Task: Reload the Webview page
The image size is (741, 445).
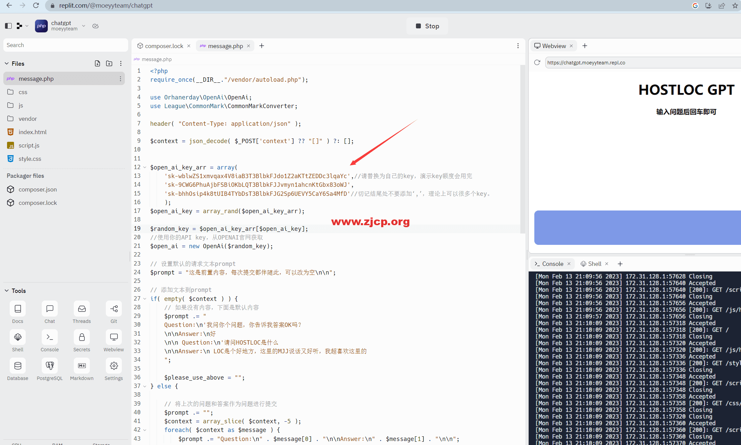Action: pyautogui.click(x=537, y=62)
